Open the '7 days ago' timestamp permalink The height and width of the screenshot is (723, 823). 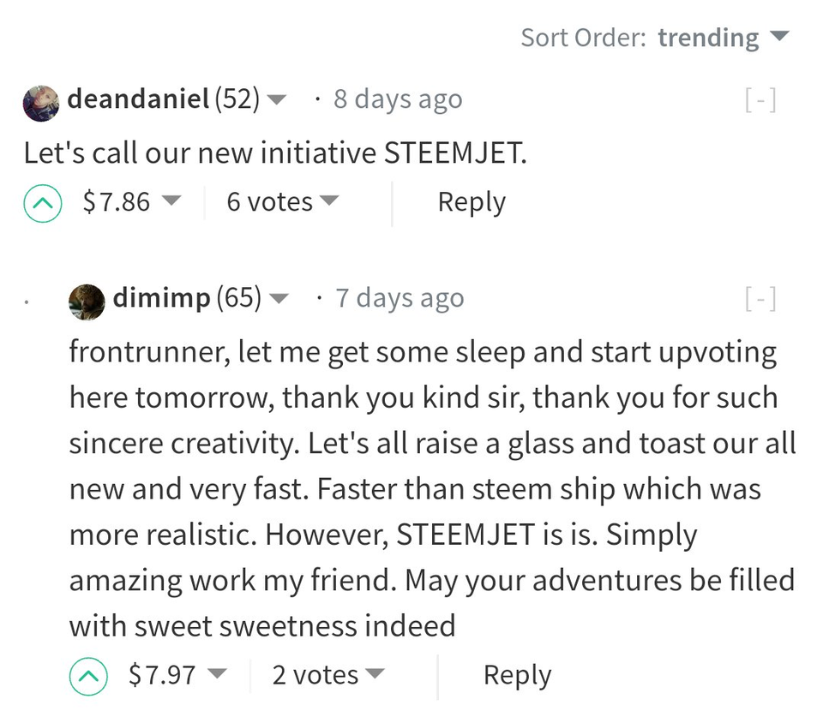click(400, 298)
